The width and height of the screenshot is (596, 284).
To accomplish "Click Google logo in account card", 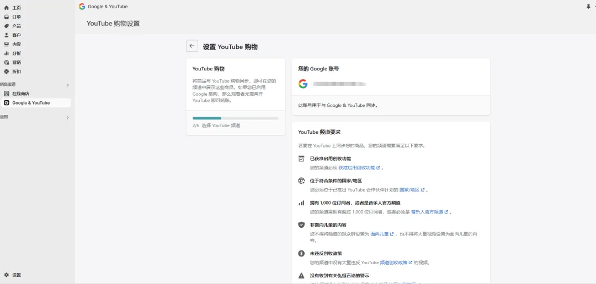I will [303, 84].
